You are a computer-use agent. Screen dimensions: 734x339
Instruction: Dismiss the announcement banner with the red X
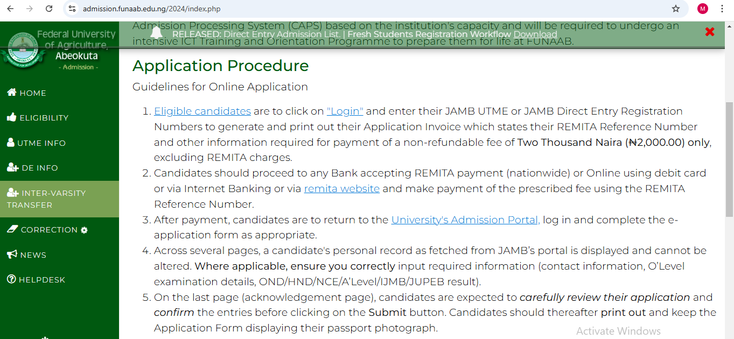click(x=710, y=31)
